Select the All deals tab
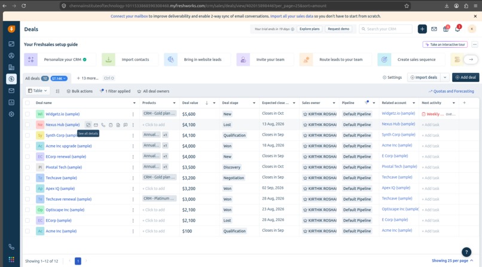The image size is (482, 267). point(47,78)
